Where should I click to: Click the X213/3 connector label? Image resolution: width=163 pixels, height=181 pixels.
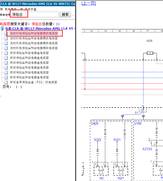coord(147,149)
